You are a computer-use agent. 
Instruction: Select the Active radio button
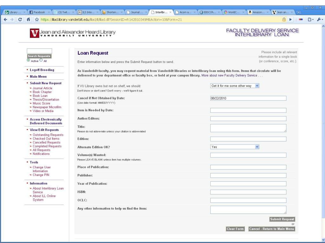[x=28, y=60]
